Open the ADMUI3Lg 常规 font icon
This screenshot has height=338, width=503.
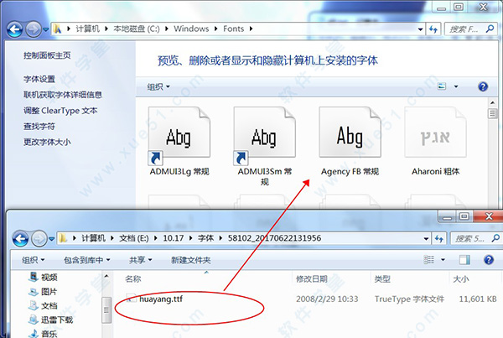(x=178, y=136)
